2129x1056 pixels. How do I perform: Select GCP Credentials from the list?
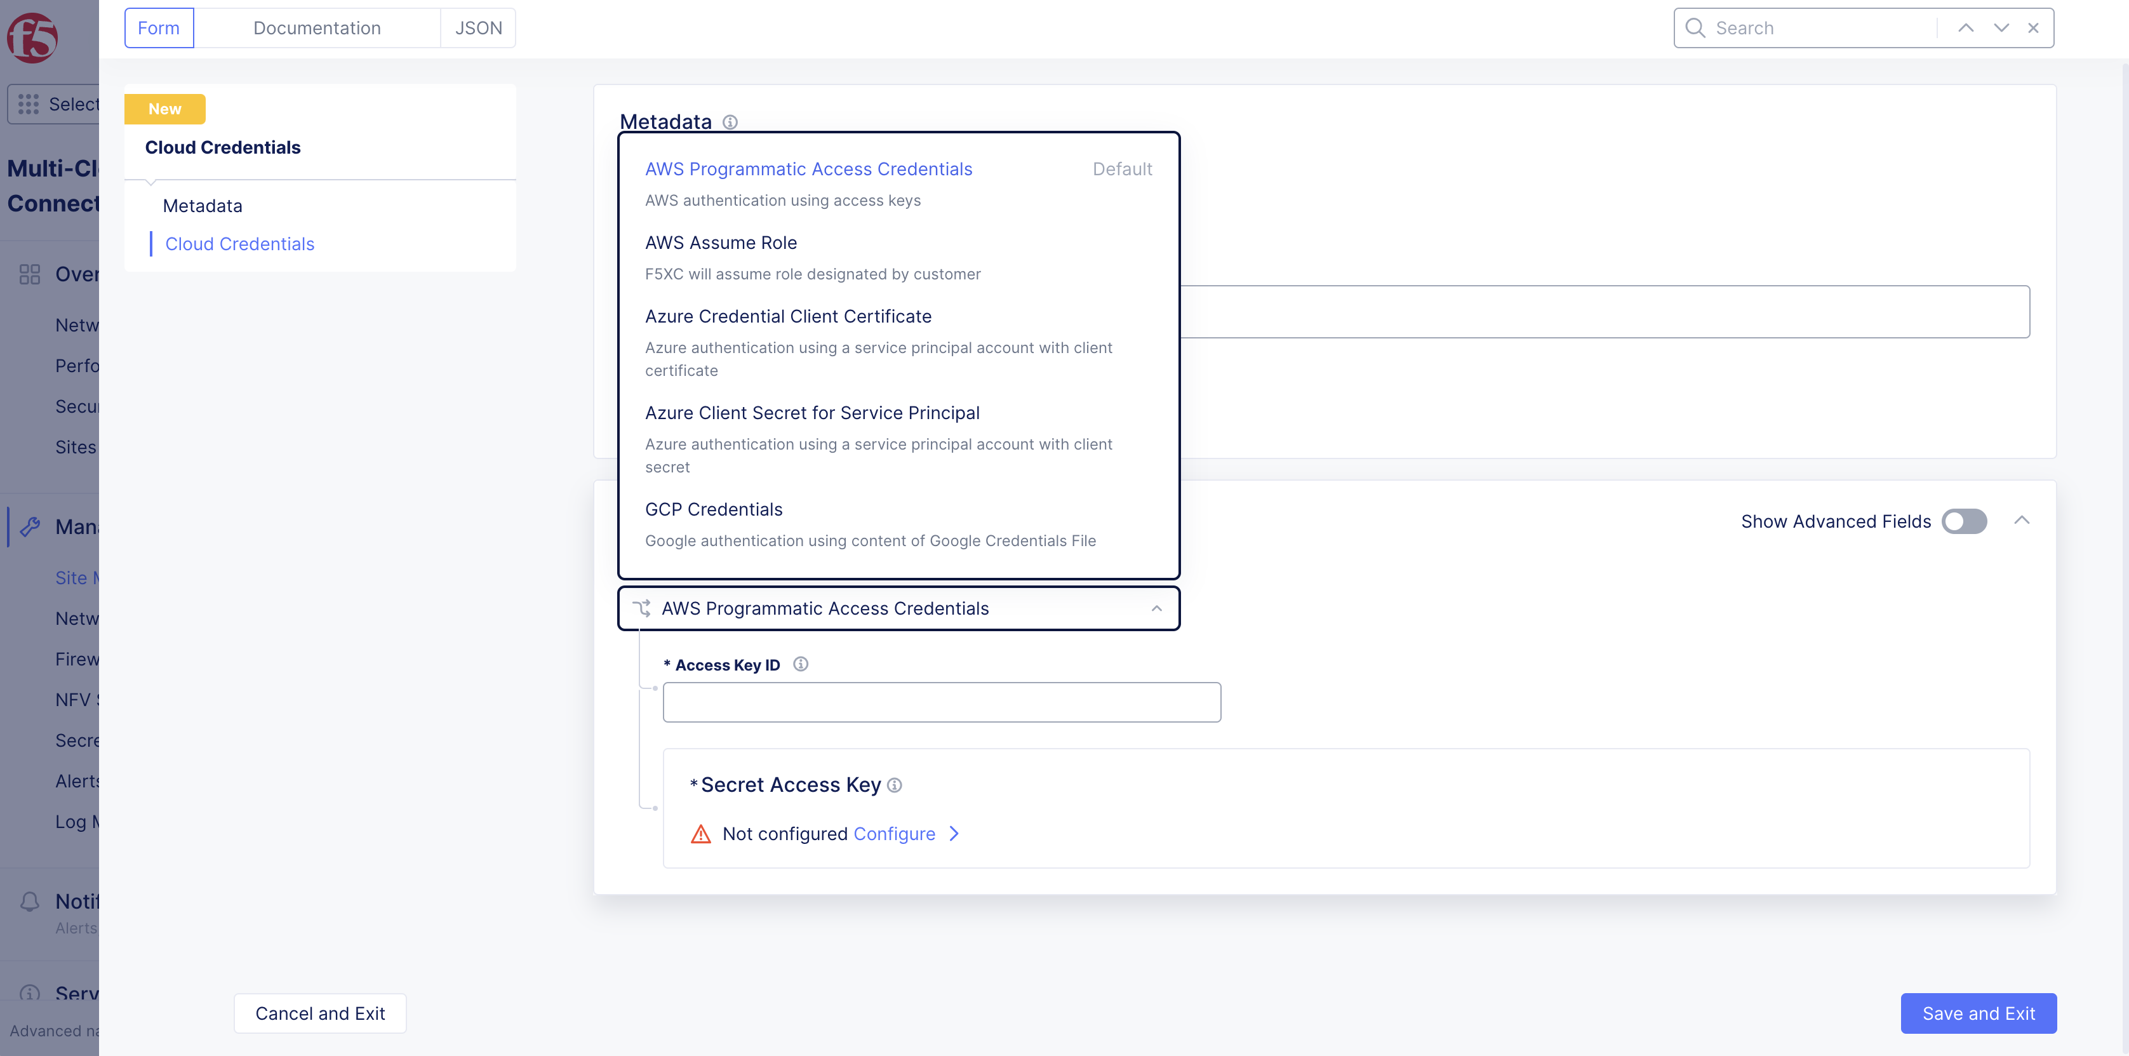[713, 510]
